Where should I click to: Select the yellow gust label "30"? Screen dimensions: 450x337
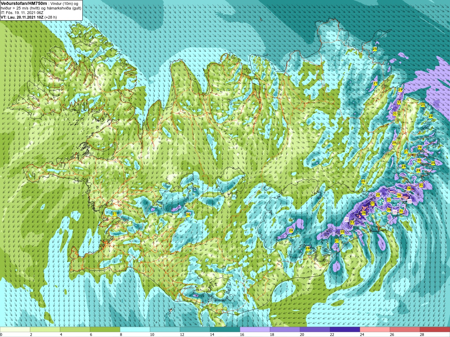(419, 160)
